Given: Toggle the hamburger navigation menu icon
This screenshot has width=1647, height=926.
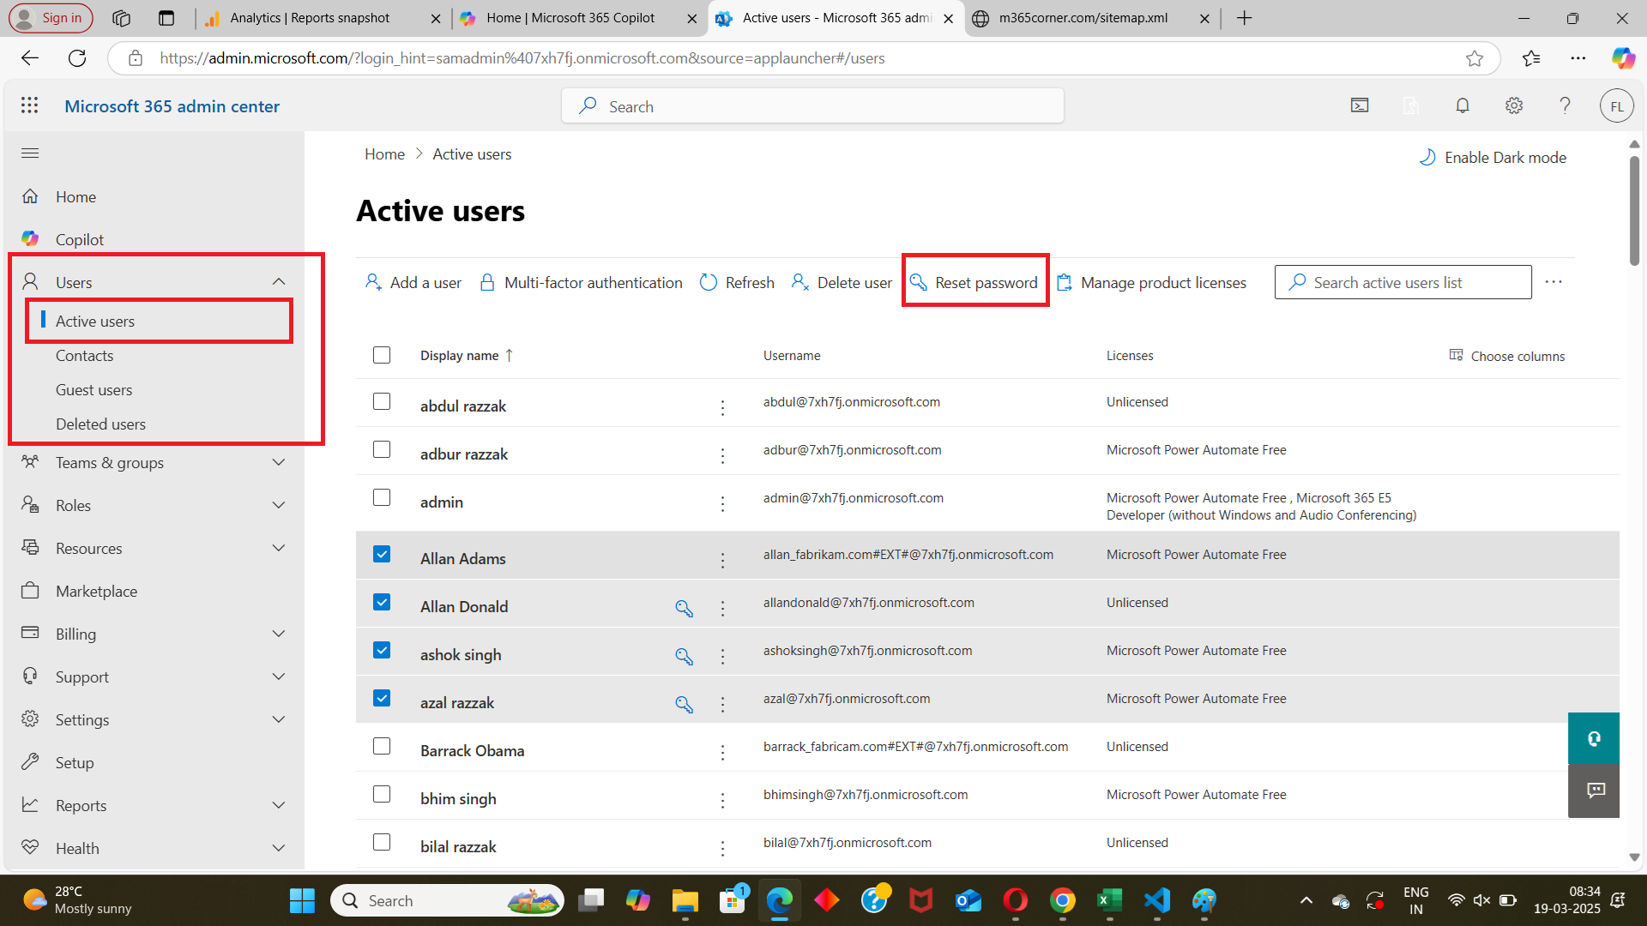Looking at the screenshot, I should 30,153.
